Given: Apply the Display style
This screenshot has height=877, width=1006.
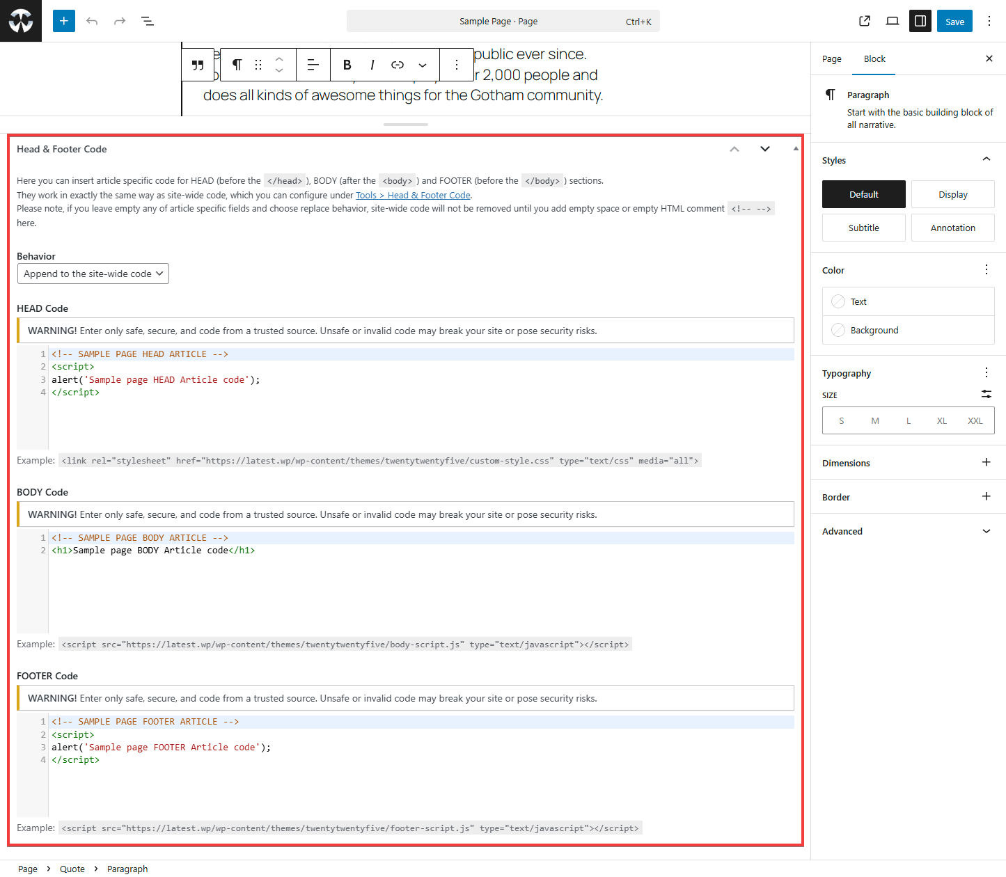Looking at the screenshot, I should pos(953,194).
